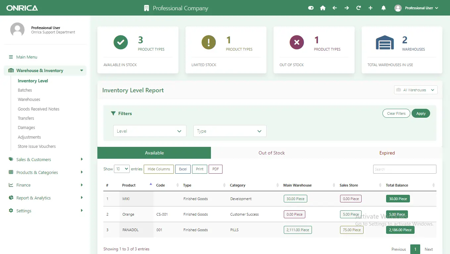The image size is (450, 254).
Task: Open Main Menu hamburger item
Action: pos(23,57)
